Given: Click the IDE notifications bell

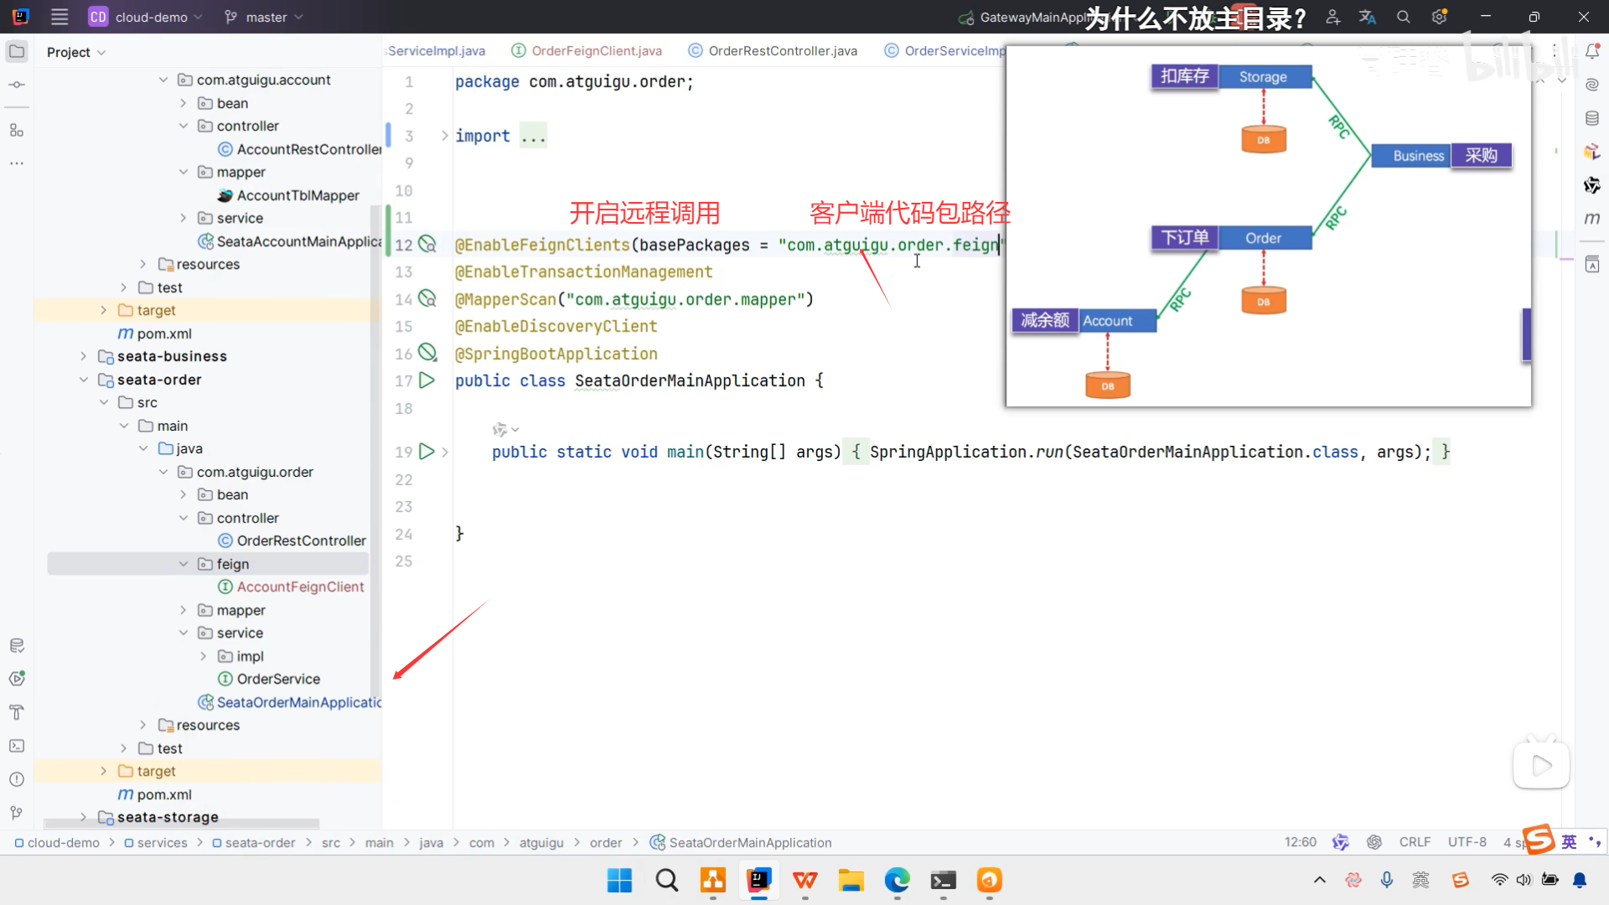Looking at the screenshot, I should pos(1592,52).
